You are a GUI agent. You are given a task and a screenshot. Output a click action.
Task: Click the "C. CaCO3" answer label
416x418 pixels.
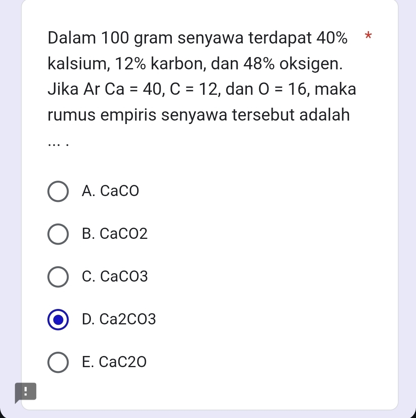[x=115, y=277]
